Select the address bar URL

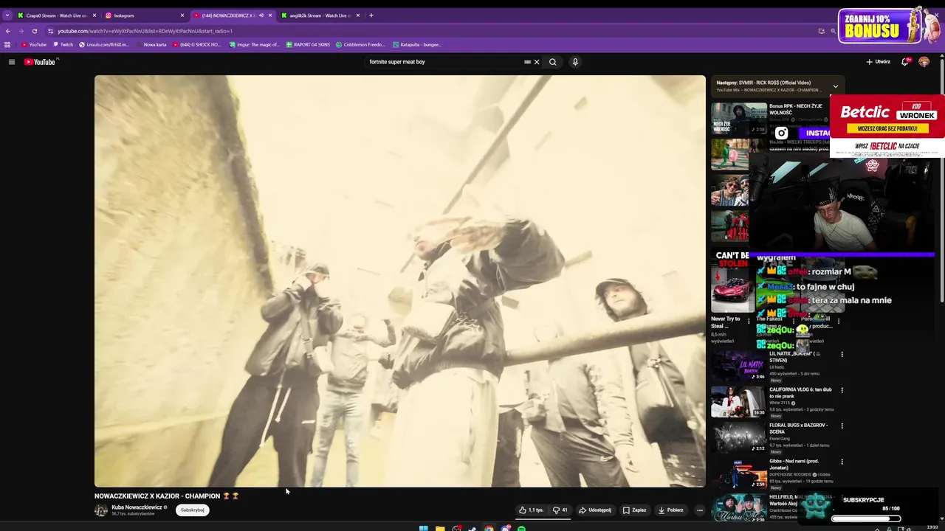coord(145,31)
